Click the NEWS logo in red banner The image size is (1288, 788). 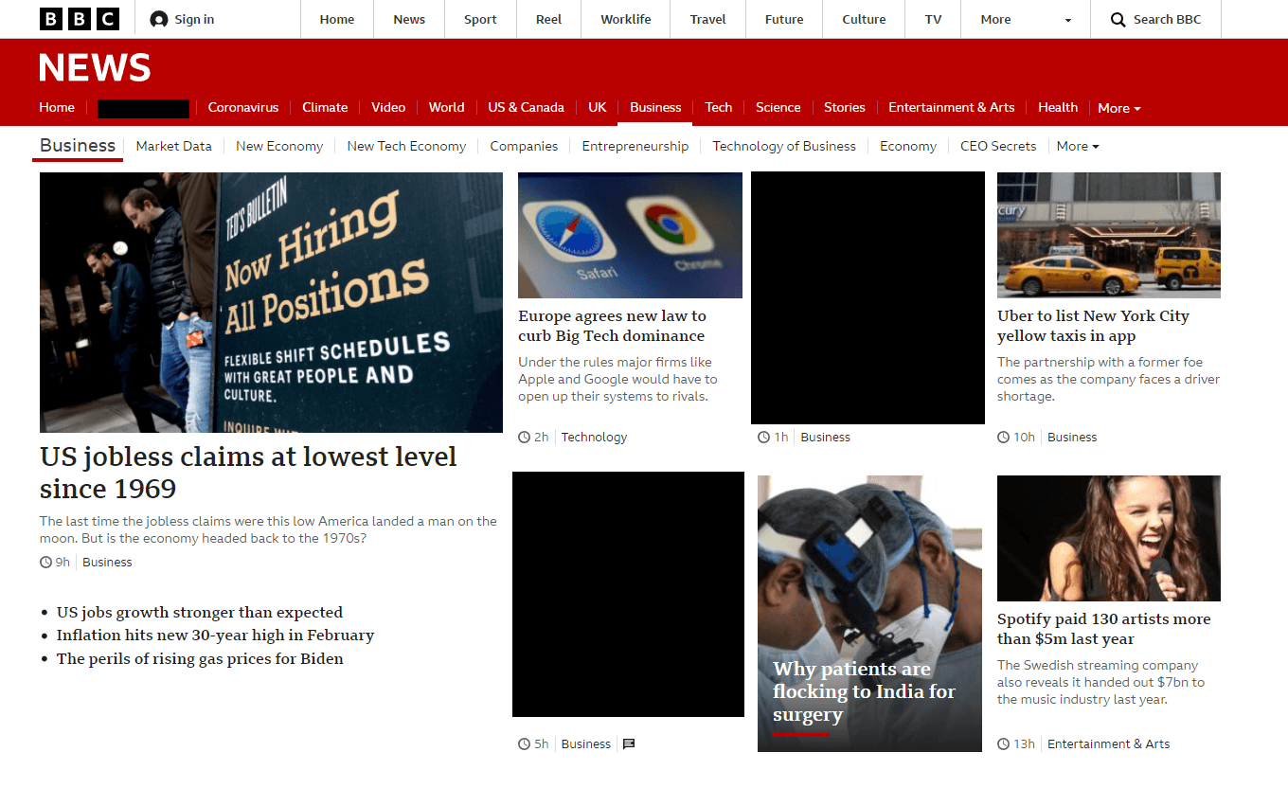pos(95,68)
